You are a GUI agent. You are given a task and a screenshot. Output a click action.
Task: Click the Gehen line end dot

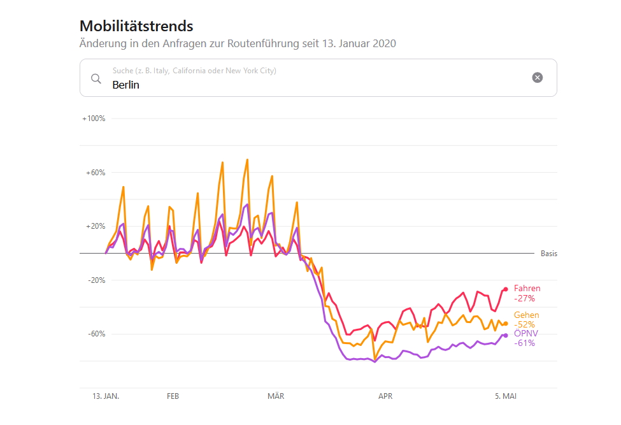506,323
